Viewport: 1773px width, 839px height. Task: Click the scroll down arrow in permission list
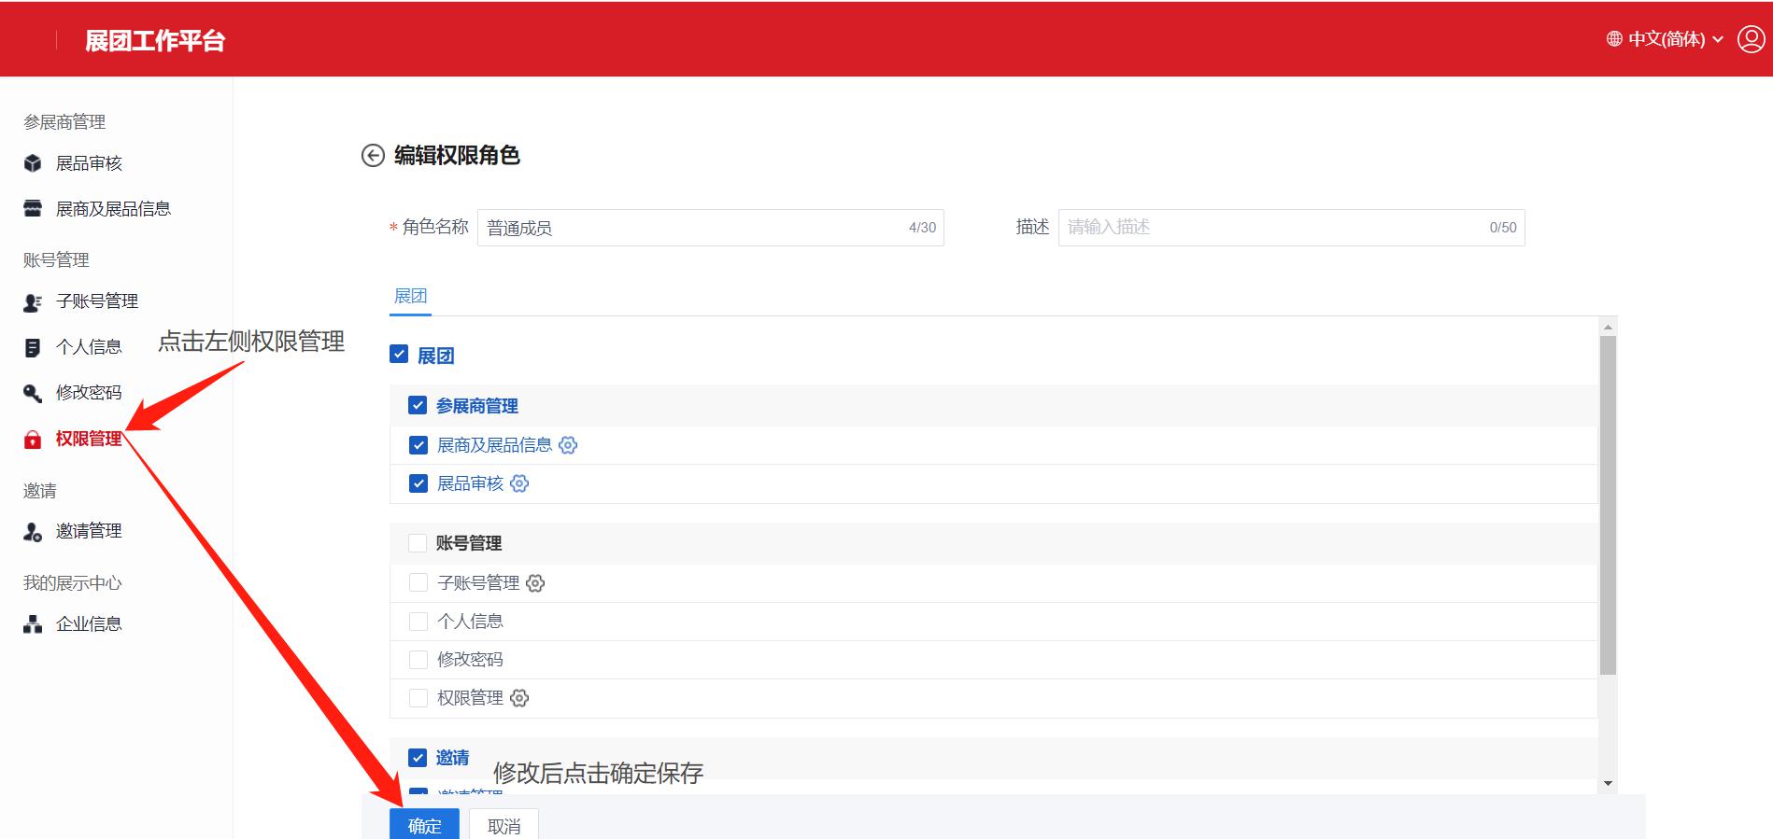click(x=1608, y=783)
